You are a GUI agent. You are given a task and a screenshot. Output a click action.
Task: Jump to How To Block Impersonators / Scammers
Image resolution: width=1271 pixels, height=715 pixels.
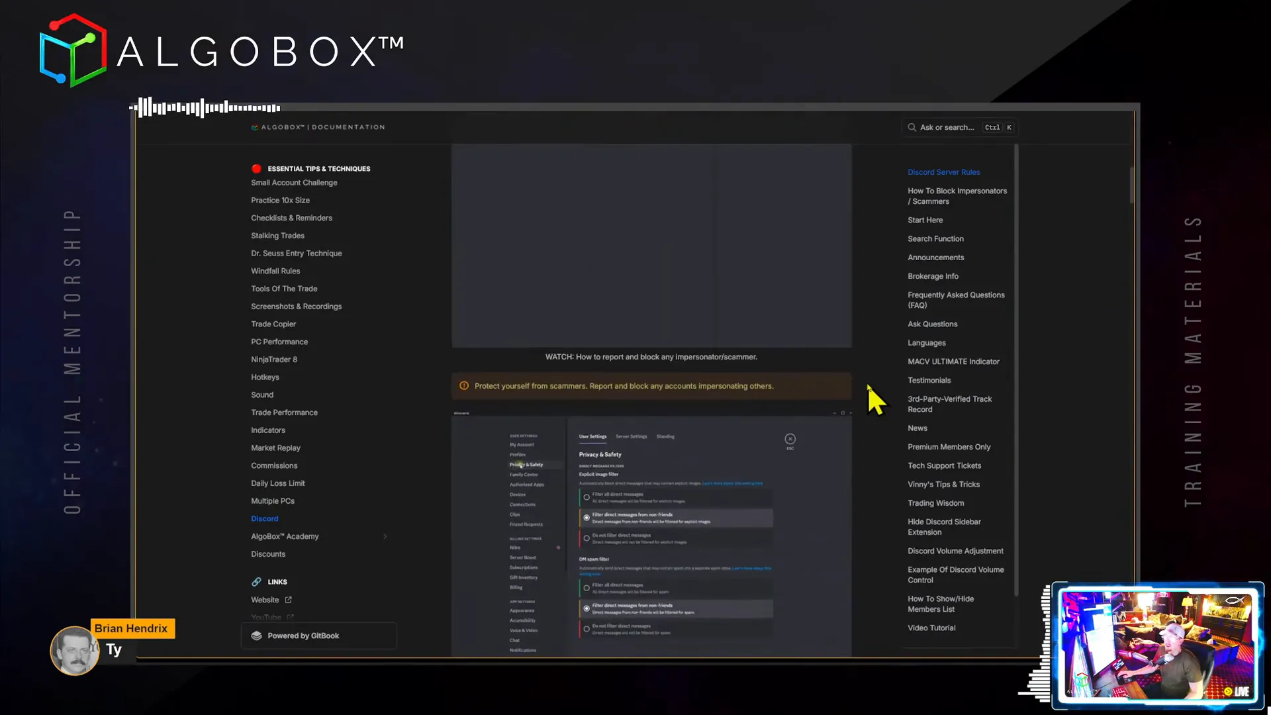point(957,196)
